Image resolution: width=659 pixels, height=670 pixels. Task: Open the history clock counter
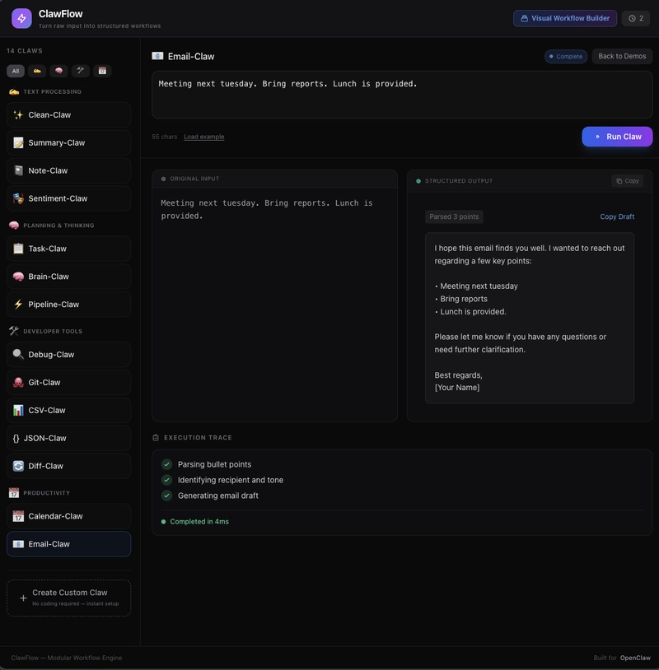point(636,18)
